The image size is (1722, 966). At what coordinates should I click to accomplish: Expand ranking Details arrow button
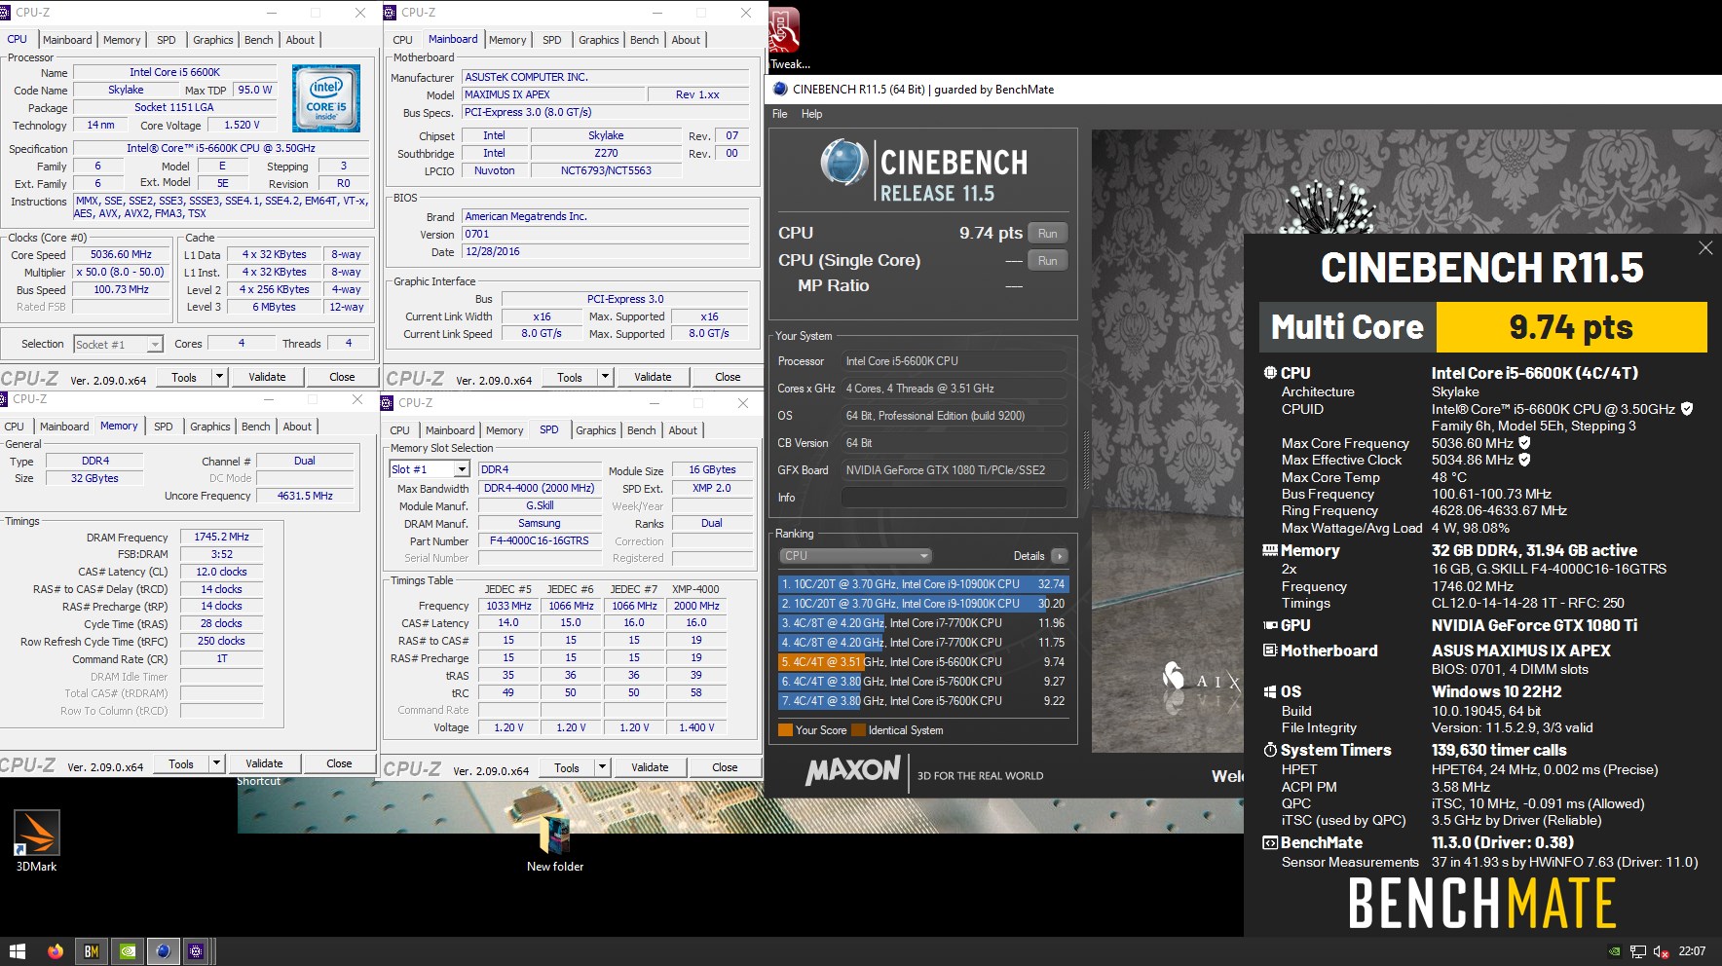click(x=1059, y=556)
